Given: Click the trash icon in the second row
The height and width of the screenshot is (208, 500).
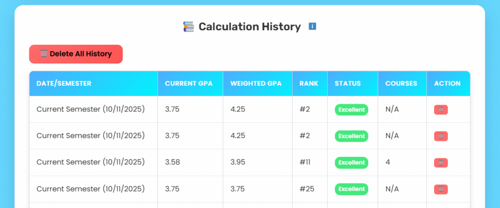Looking at the screenshot, I should point(441,136).
